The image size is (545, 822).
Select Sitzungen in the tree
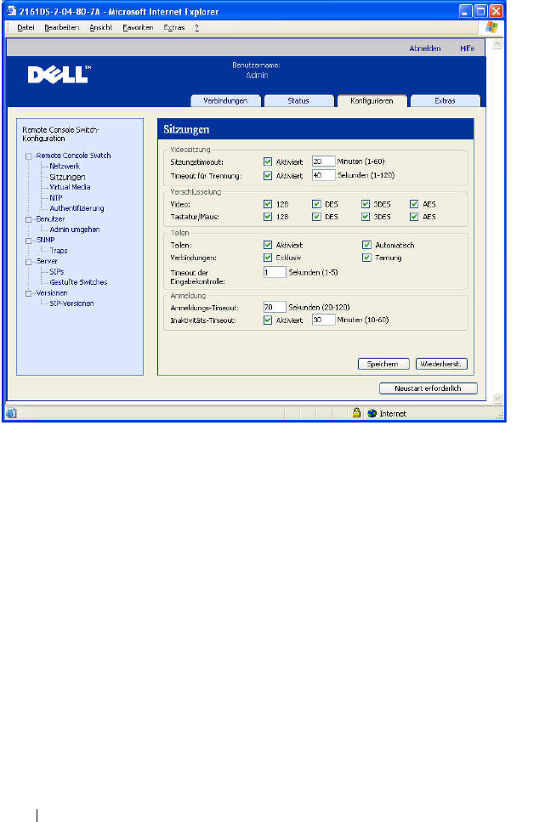point(67,177)
